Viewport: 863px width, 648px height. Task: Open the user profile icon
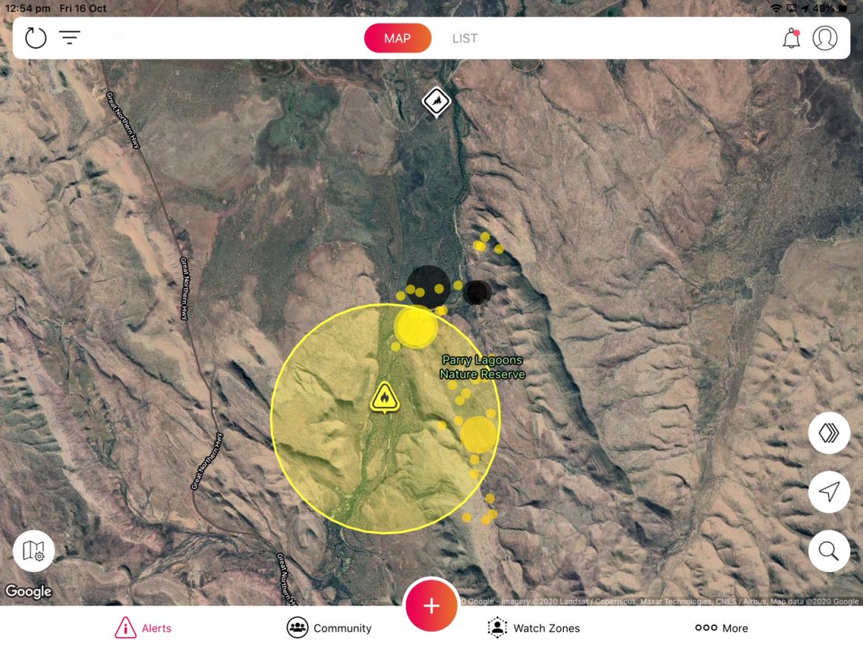826,38
